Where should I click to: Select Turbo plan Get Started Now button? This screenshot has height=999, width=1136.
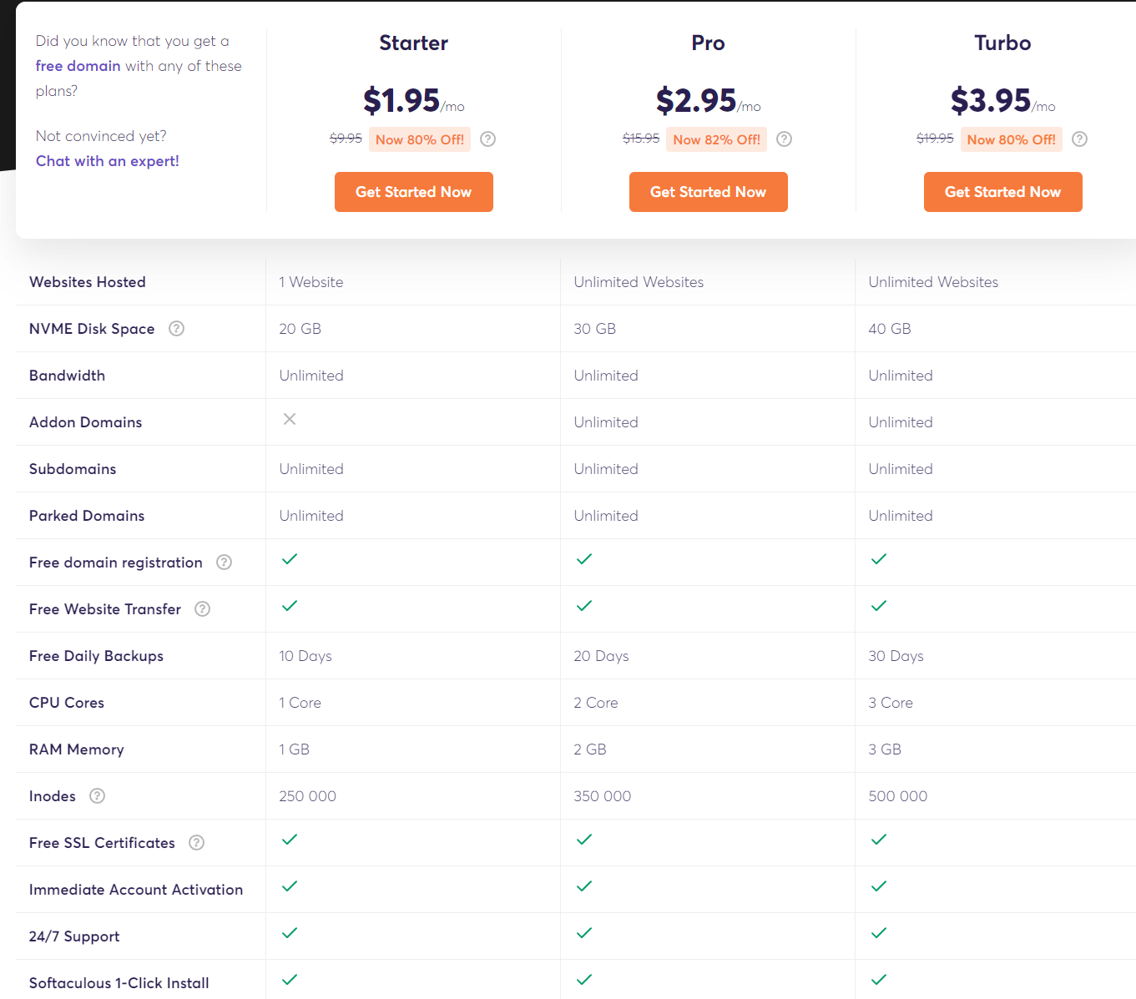click(1003, 192)
